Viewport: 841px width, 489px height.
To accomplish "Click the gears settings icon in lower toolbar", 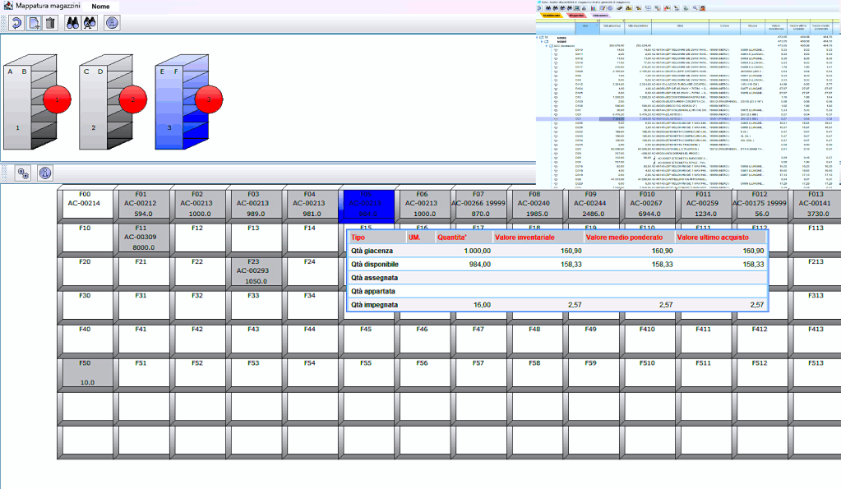I will click(23, 173).
